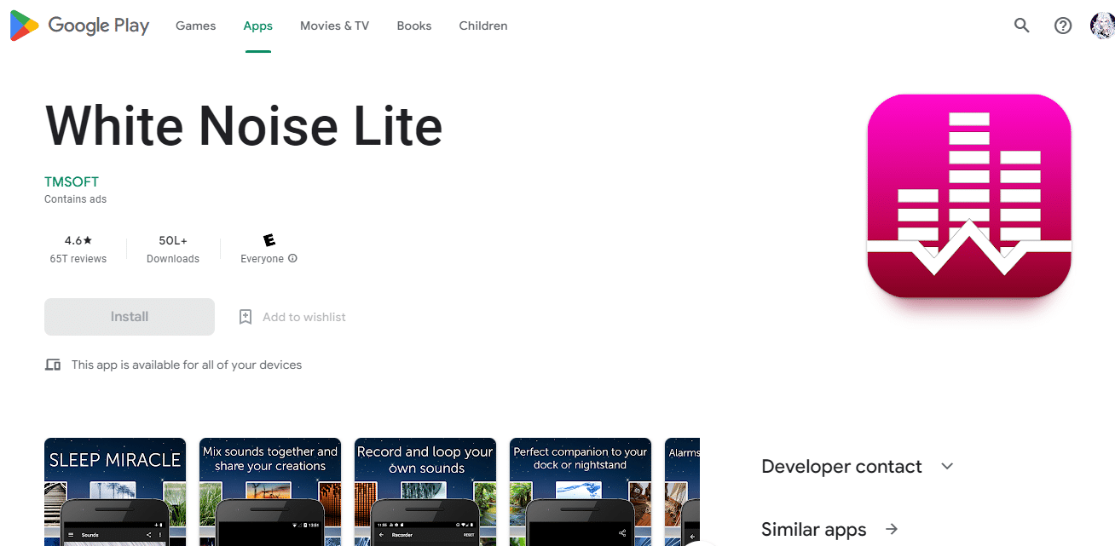Open the Record and loop screenshot
The image size is (1115, 546).
[x=425, y=491]
